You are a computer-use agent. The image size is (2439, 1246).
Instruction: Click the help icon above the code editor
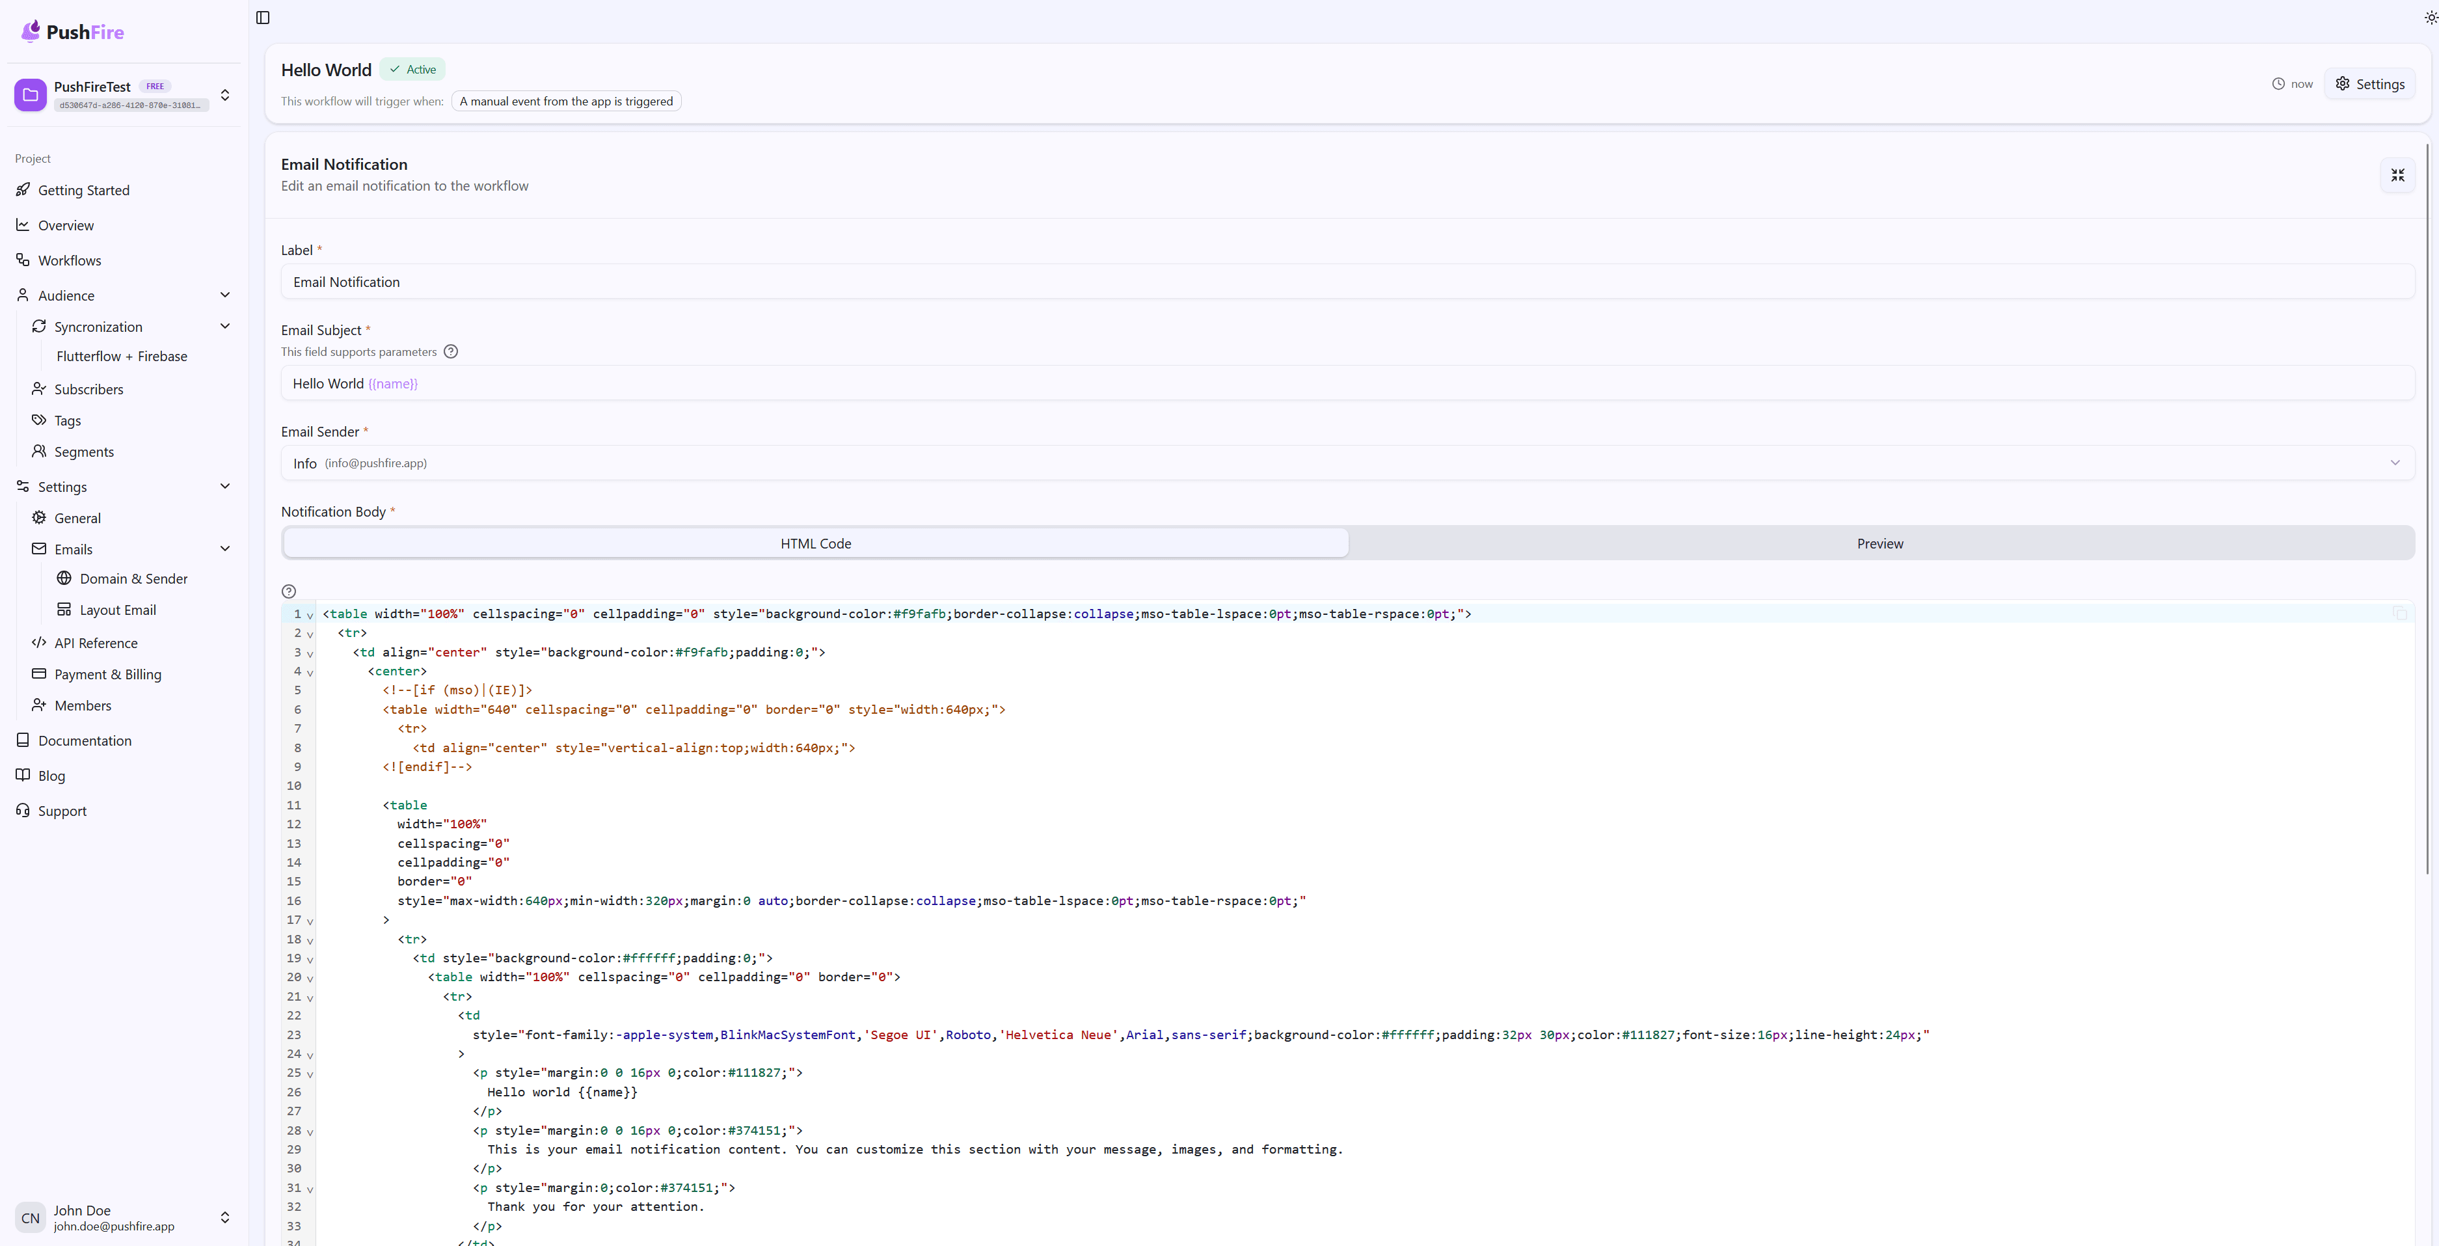click(288, 591)
